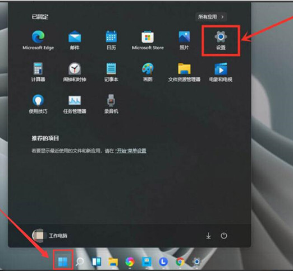Open the 工作电脑 user account menu
Screen dimensions: 293x271
(50, 236)
